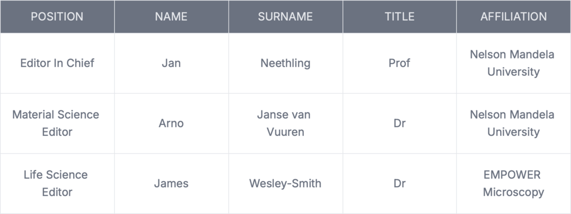The width and height of the screenshot is (571, 214).
Task: Click the name Arno
Action: [x=171, y=123]
